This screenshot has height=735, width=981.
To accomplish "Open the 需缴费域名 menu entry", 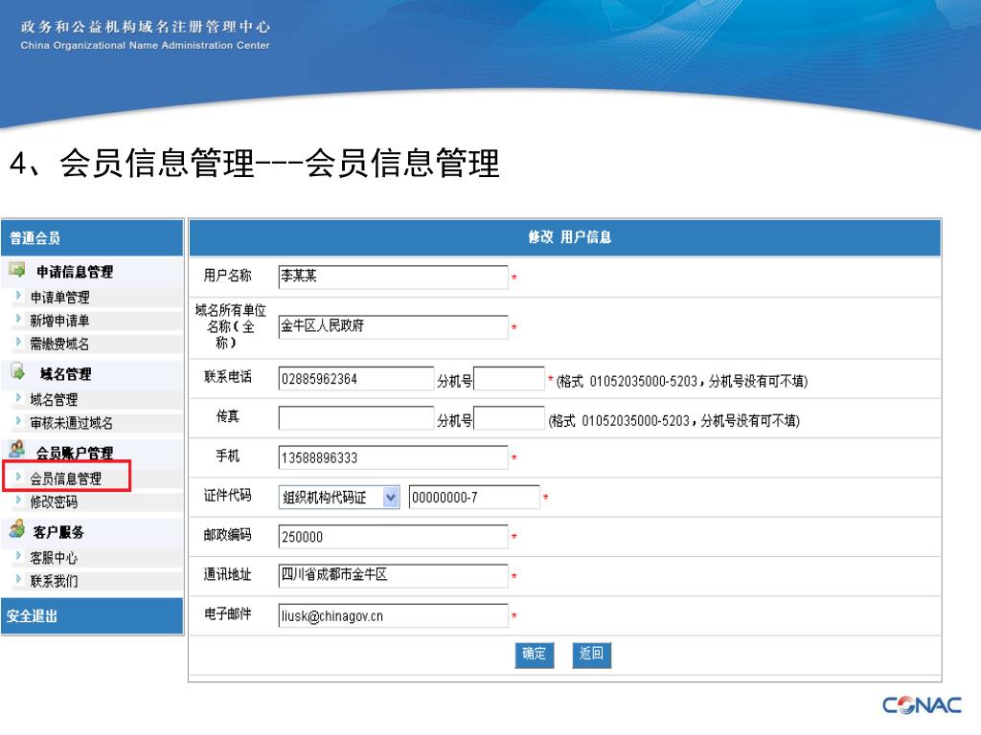I will coord(60,344).
